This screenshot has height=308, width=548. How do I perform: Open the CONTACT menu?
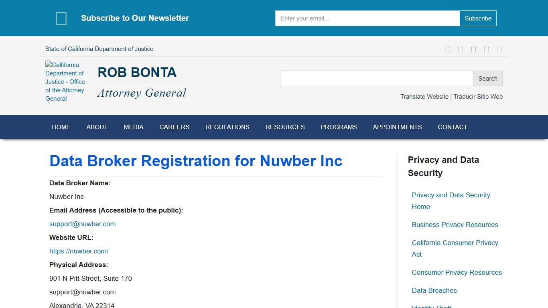[x=453, y=127]
